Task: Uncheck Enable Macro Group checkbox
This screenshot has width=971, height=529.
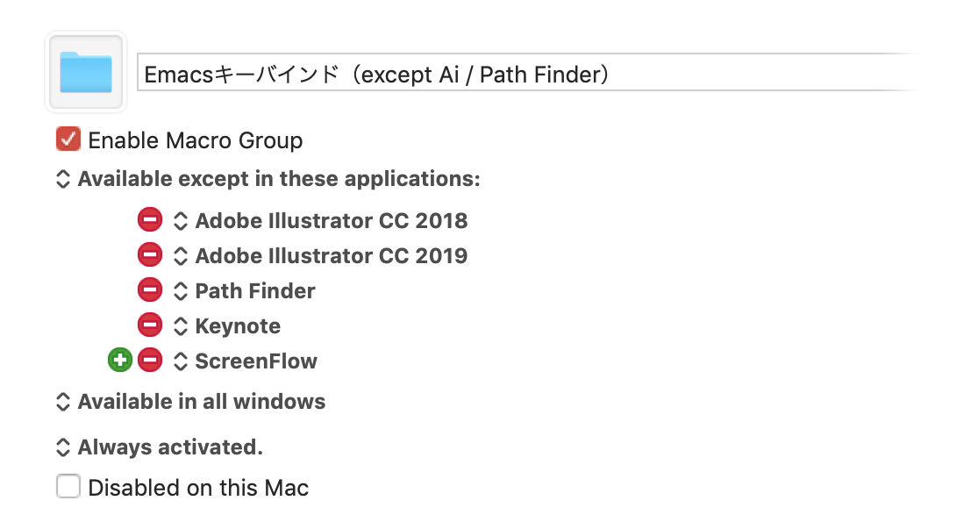Action: 68,139
